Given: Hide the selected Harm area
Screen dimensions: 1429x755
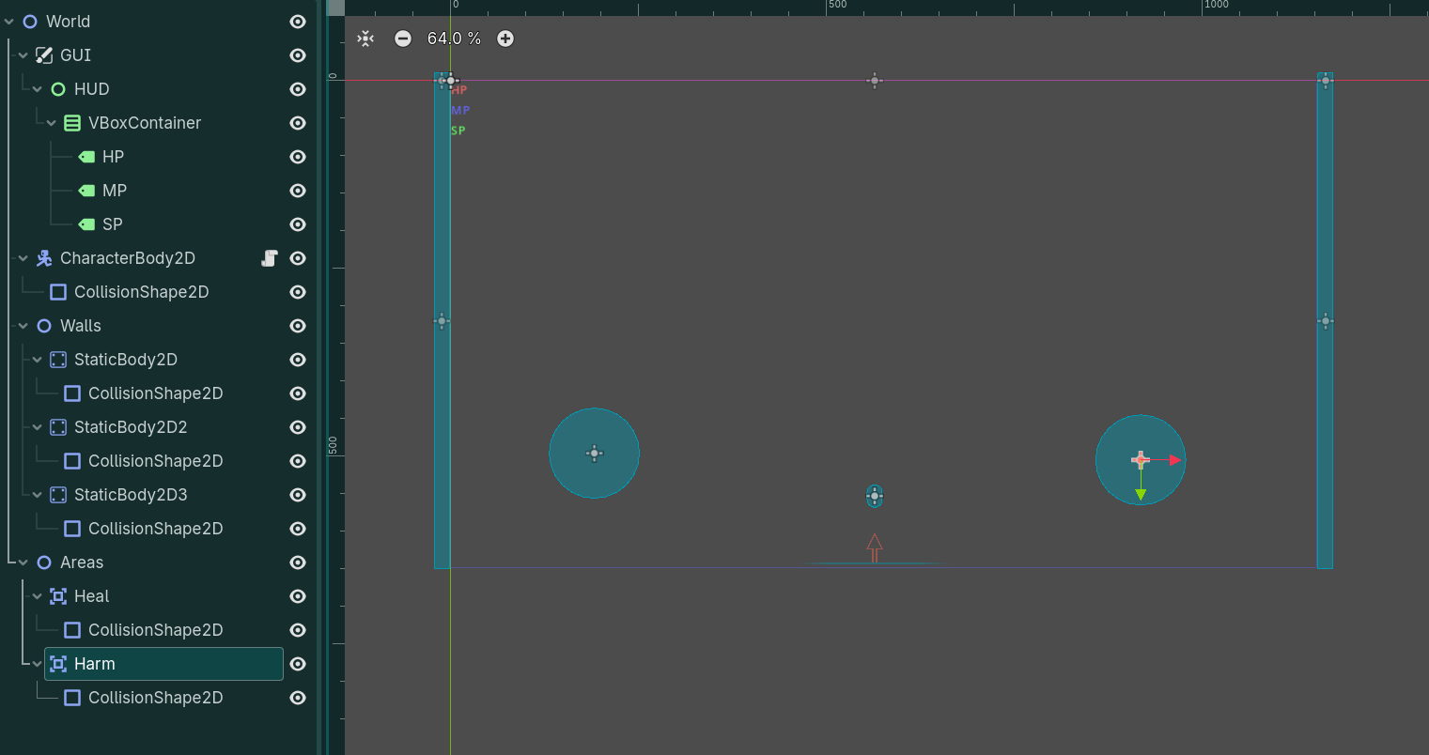Looking at the screenshot, I should click(x=298, y=664).
